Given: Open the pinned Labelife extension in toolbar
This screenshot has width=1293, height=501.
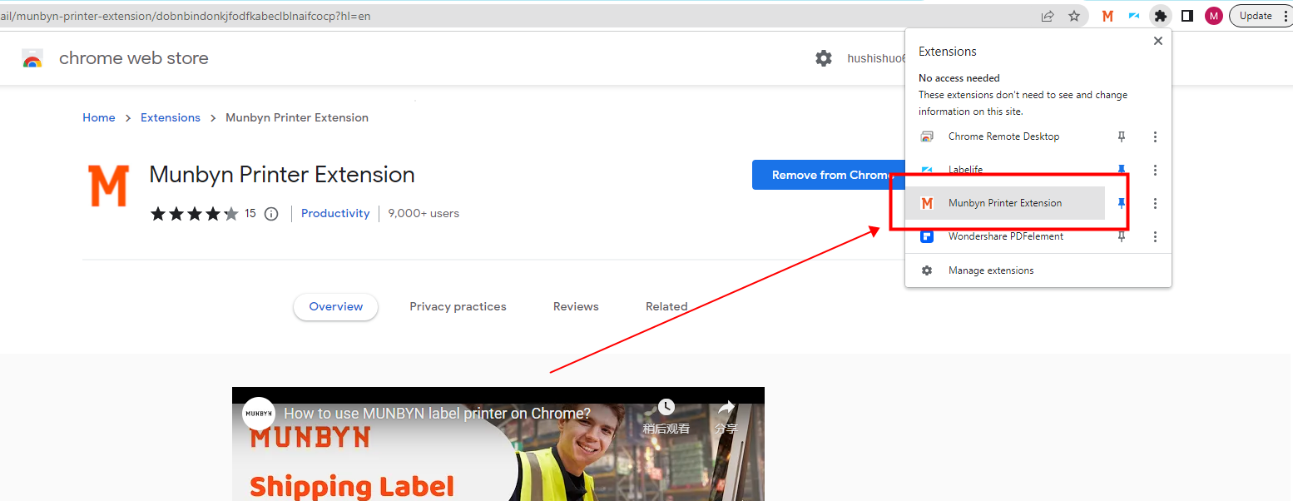Looking at the screenshot, I should pos(1134,16).
